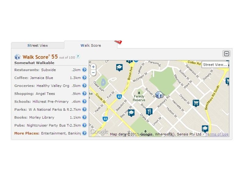The width and height of the screenshot is (244, 183).
Task: Collapse the panel with the minus button
Action: pos(227,54)
